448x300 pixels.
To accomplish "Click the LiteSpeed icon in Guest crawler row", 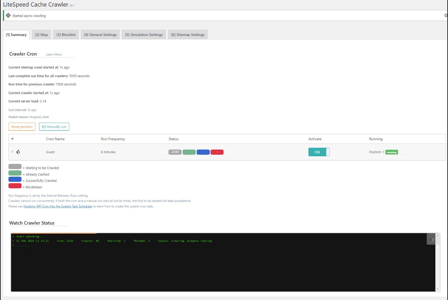I will (18, 152).
